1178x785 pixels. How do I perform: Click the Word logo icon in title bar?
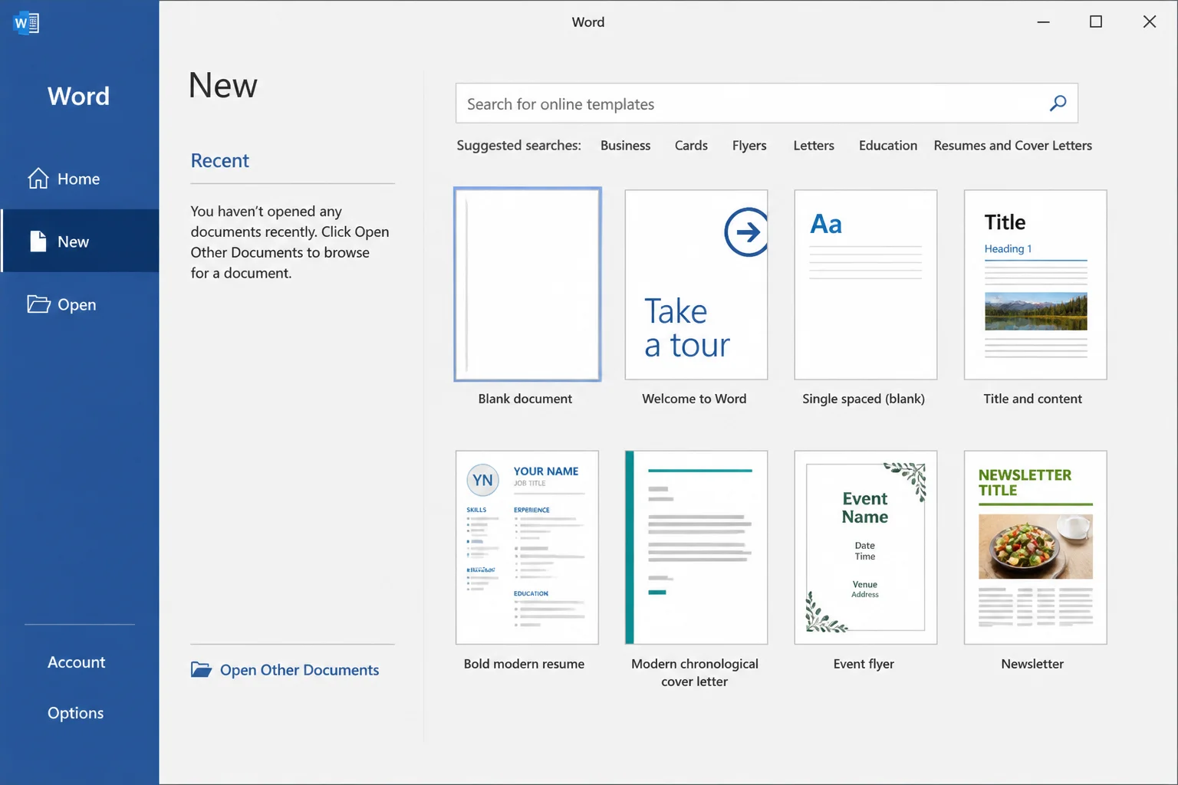tap(26, 22)
